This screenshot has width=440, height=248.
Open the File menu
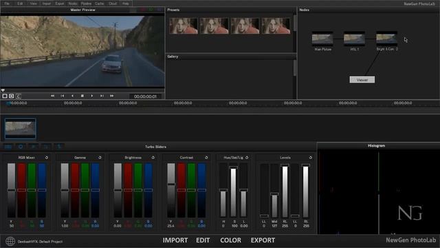(7, 3)
